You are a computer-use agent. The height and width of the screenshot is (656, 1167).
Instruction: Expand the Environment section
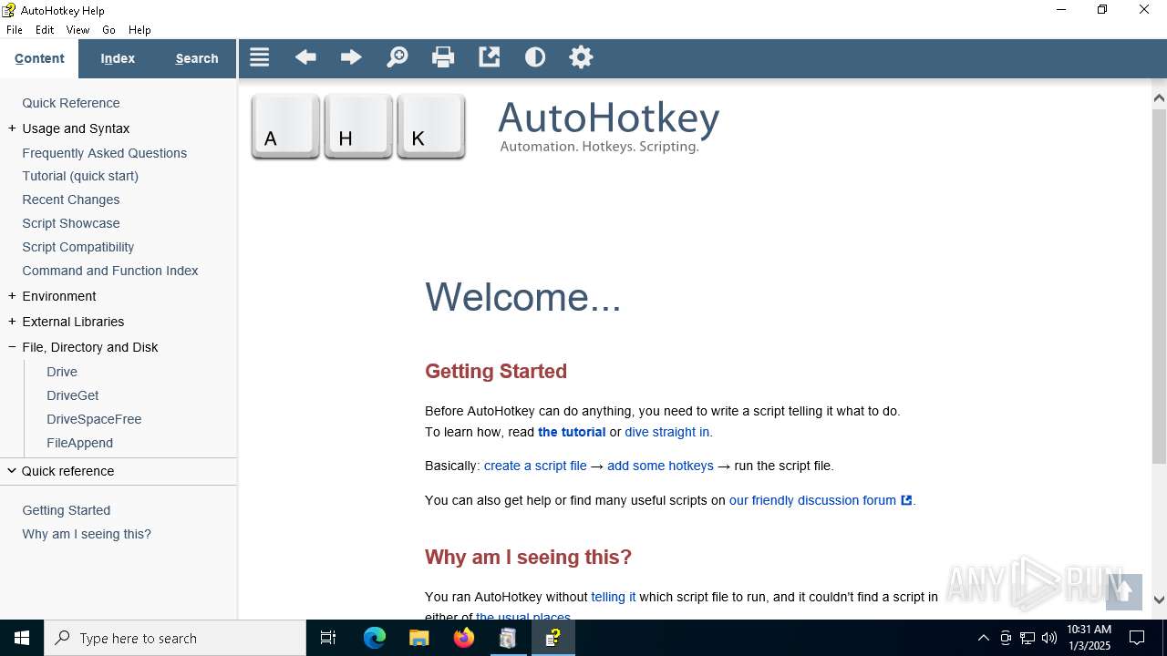[12, 296]
